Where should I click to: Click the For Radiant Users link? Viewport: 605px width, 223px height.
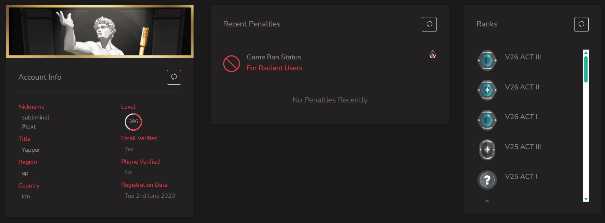point(274,68)
